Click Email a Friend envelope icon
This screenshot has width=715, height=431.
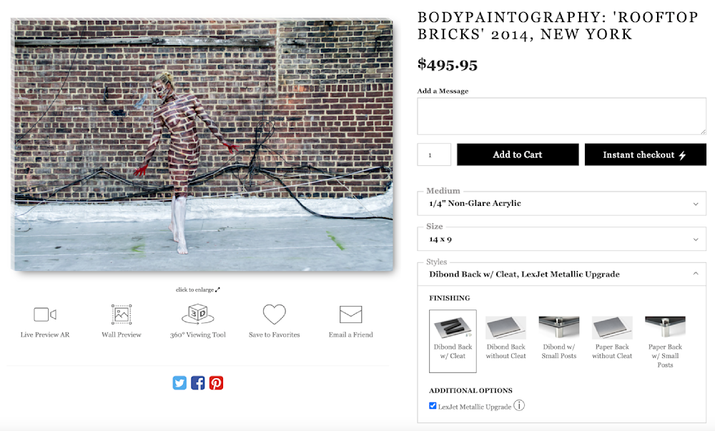350,314
